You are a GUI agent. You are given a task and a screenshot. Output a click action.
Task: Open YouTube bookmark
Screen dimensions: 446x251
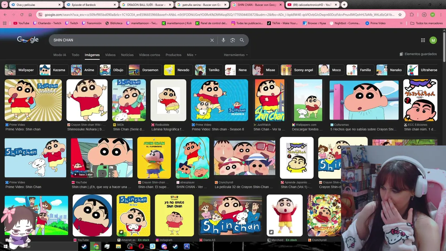pos(21,23)
